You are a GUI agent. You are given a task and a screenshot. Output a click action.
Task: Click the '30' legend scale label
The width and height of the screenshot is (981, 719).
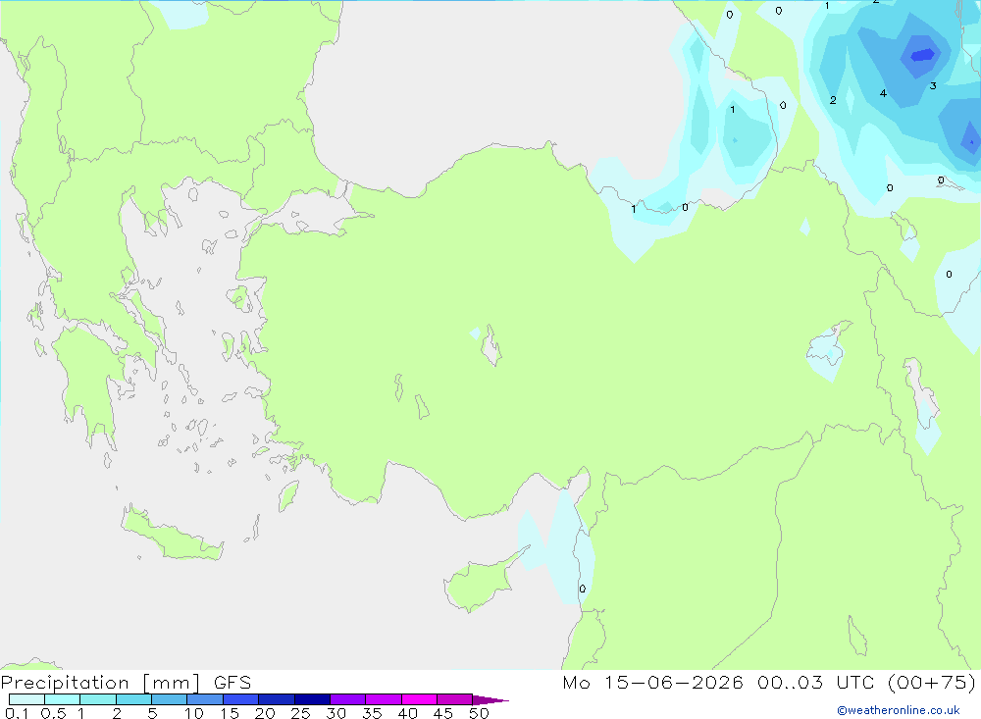[x=336, y=713]
